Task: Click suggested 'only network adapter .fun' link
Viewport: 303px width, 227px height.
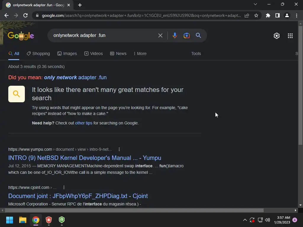Action: [x=75, y=77]
